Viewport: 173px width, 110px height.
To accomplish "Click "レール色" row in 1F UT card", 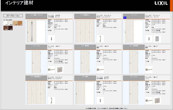I will point(155,21).
